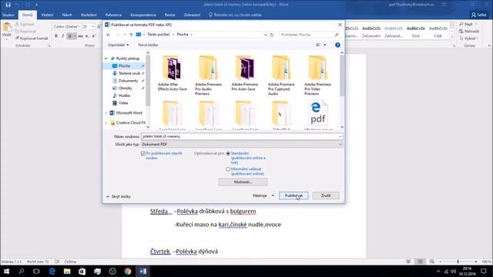Expand the address bar history dropdown
This screenshot has height=277, width=493.
(x=266, y=35)
